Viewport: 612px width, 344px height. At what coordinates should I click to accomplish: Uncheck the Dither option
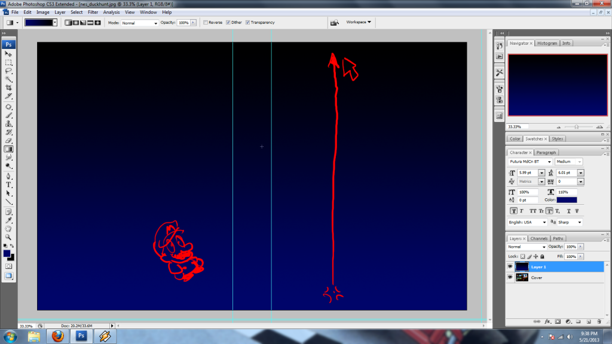tap(227, 23)
